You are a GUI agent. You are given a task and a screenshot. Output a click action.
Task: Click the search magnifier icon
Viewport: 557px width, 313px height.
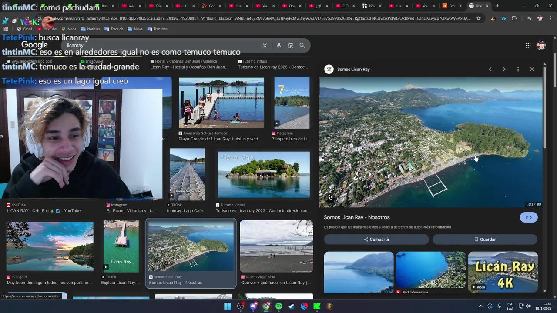(302, 46)
